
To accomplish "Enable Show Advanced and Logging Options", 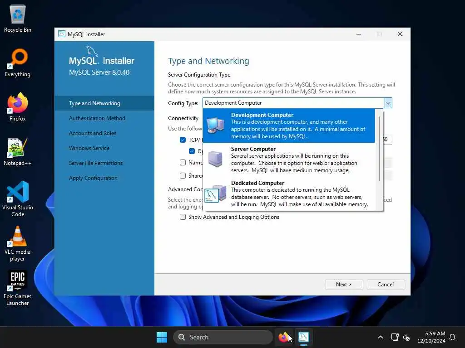I will coord(183,217).
